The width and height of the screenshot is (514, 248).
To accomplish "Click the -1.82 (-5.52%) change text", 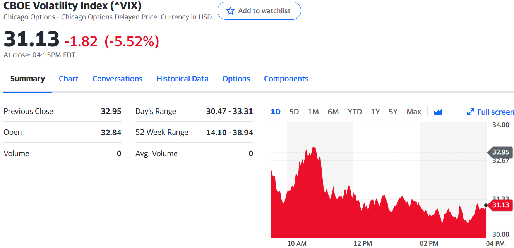I will [112, 41].
